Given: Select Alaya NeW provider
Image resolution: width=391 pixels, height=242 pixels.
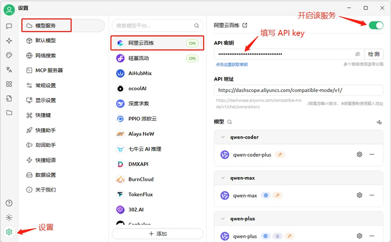Looking at the screenshot, I should pos(157,134).
